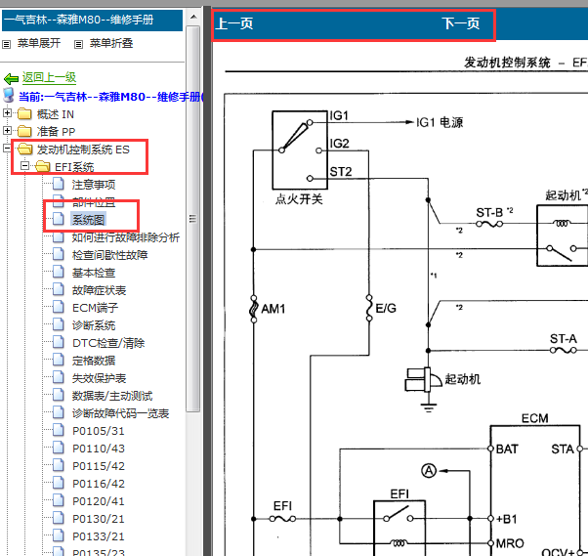
Task: Click the 发动机控制系统 ES open folder icon
Action: point(25,149)
